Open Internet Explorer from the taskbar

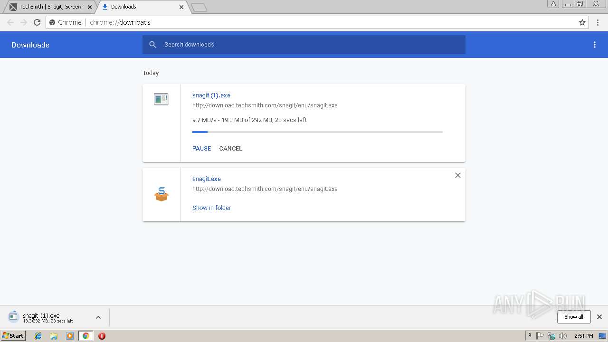[38, 336]
